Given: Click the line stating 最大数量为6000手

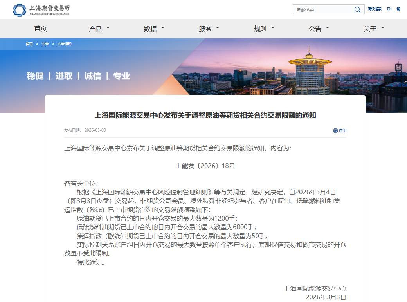Looking at the screenshot, I should pos(166,227).
